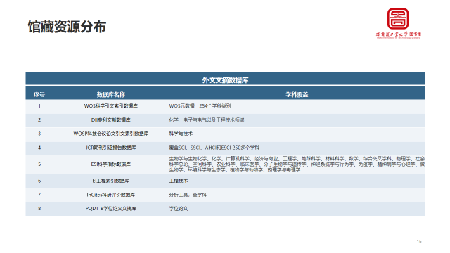Select the DII专利文献数据库 cell
Screen dimensions: 450x253
tap(111, 120)
